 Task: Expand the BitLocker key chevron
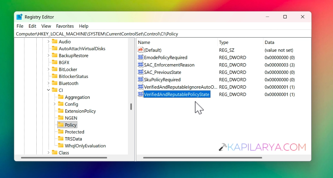coord(48,69)
